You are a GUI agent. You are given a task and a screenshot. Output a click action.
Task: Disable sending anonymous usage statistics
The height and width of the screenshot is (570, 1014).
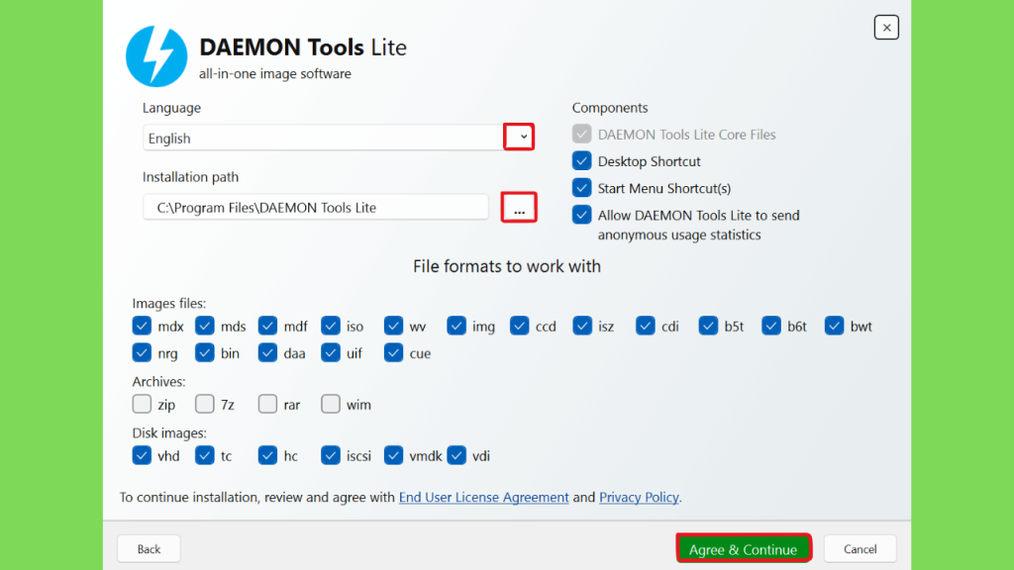[x=581, y=215]
